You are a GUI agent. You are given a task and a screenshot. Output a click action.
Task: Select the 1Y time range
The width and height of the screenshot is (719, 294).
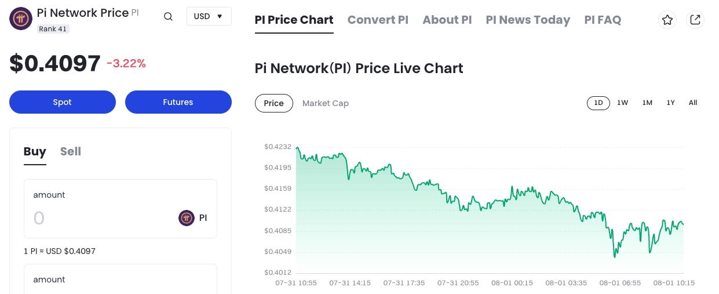click(x=670, y=103)
